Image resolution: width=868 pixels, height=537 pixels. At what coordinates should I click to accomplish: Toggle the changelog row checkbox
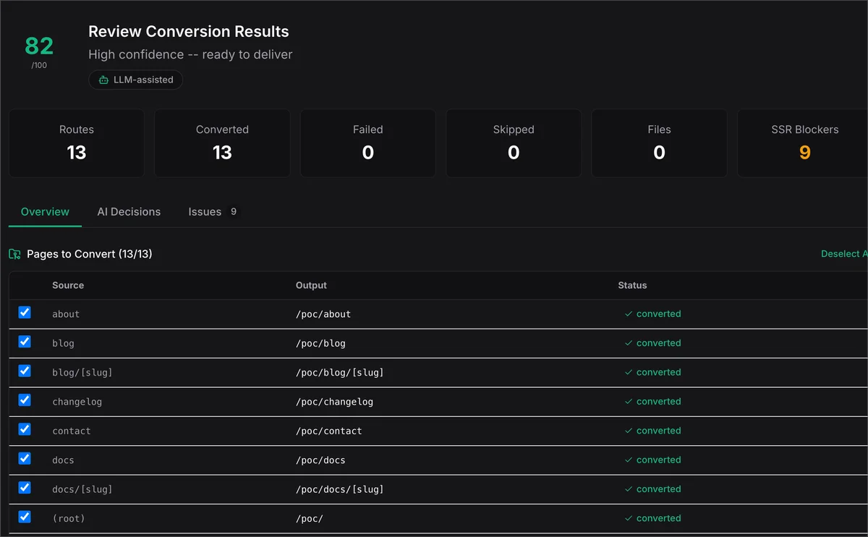[x=25, y=399]
